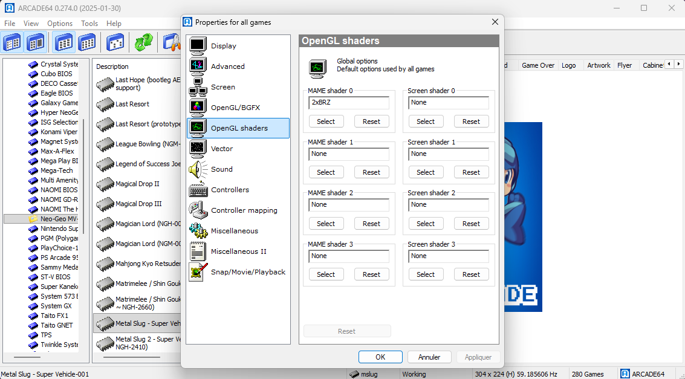Select the Vector settings icon
Screen dimensions: 685x379
[x=198, y=149]
